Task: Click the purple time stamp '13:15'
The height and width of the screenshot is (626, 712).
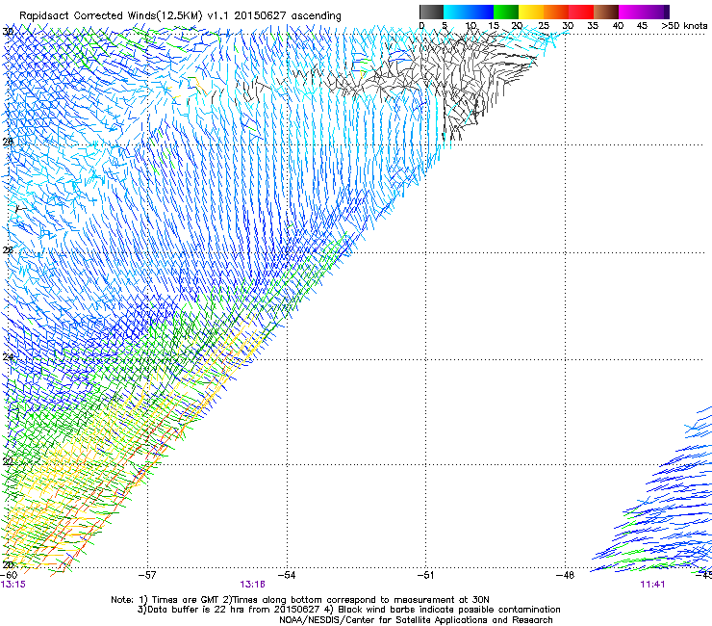Action: [x=13, y=585]
